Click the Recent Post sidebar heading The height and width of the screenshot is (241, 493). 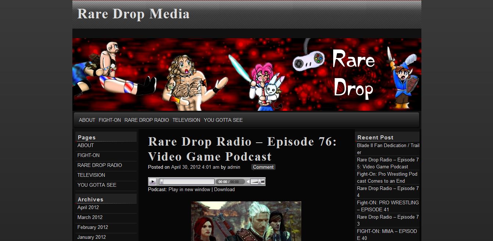[375, 138]
